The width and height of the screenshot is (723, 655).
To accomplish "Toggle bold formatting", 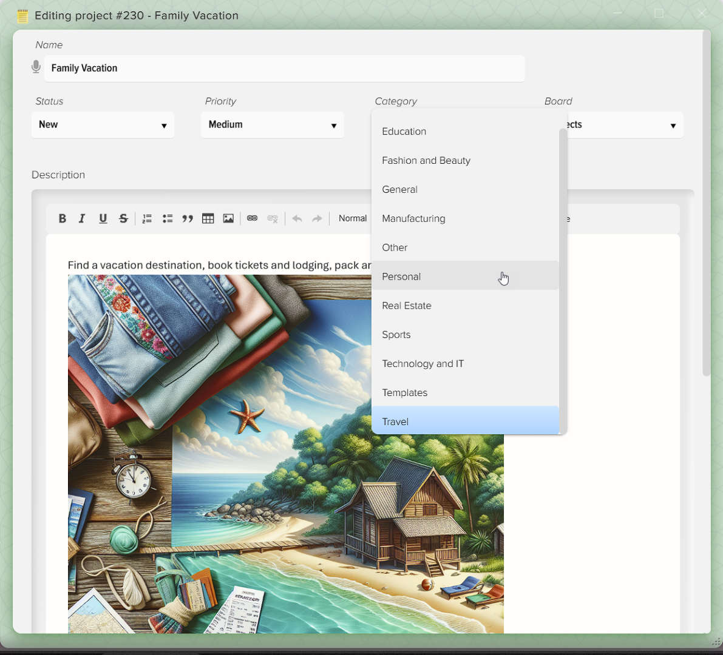I will pos(63,218).
